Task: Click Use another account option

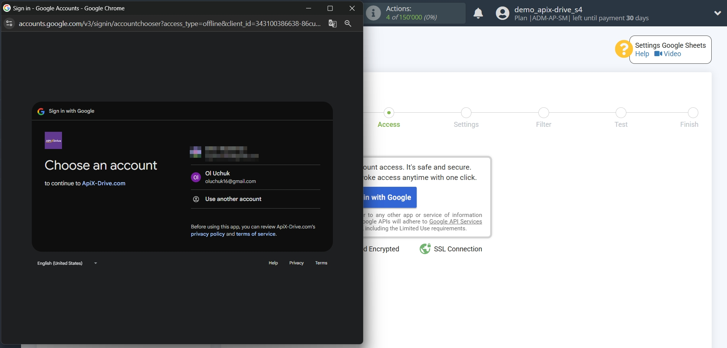Action: pos(233,199)
